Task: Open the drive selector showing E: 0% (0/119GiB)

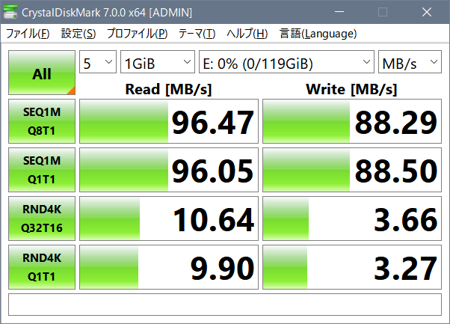Action: coord(286,62)
